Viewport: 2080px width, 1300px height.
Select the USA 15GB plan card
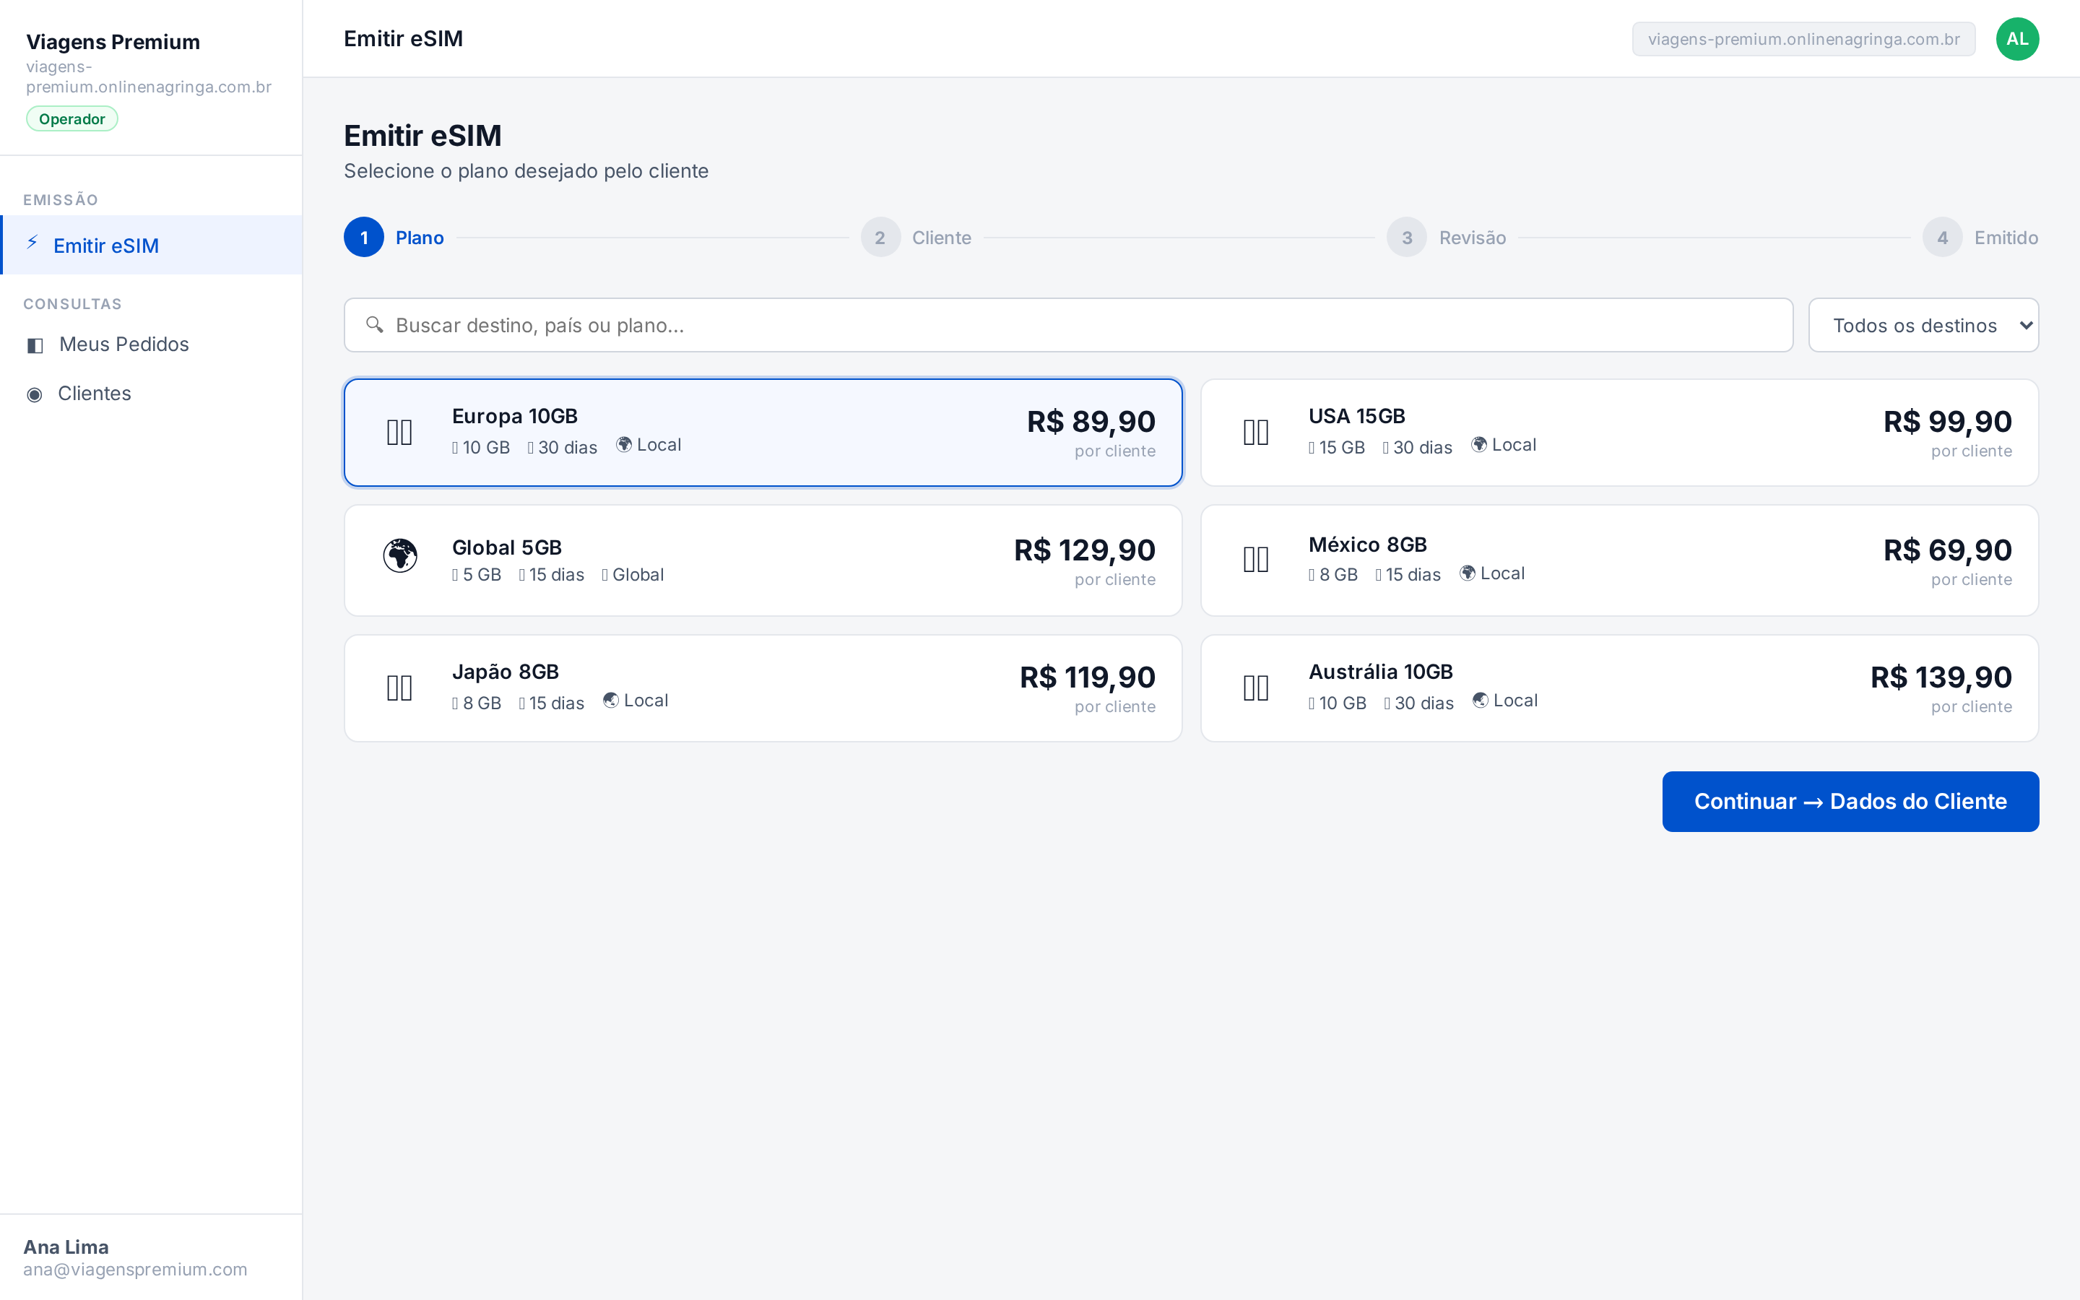click(1619, 433)
